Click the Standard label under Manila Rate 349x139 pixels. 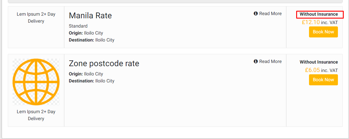pyautogui.click(x=78, y=26)
